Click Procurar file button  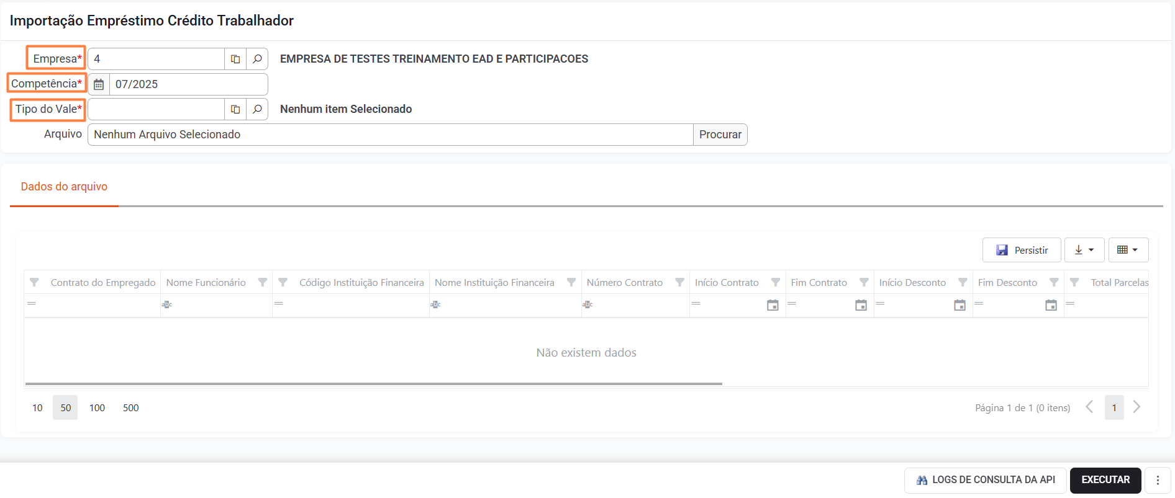pyautogui.click(x=720, y=135)
